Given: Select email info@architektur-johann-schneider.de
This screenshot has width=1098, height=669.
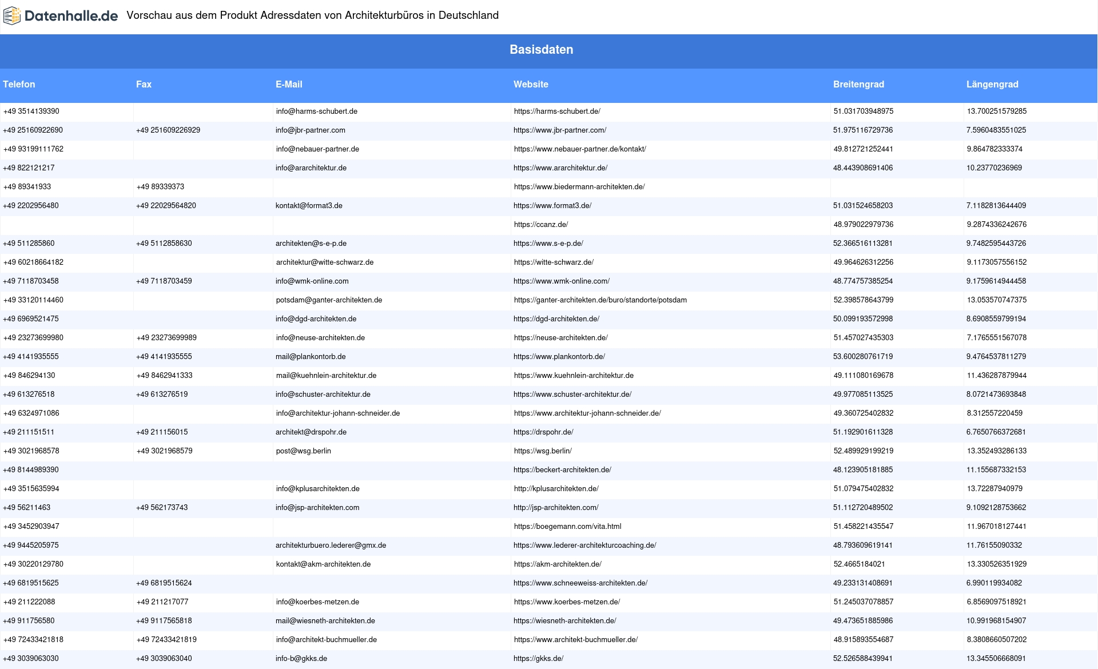Looking at the screenshot, I should [338, 413].
